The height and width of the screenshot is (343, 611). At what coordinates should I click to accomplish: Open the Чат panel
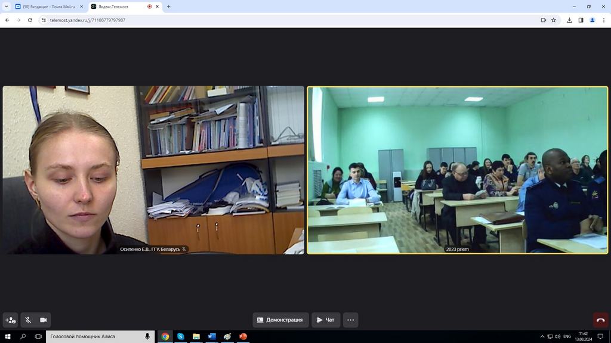[326, 320]
